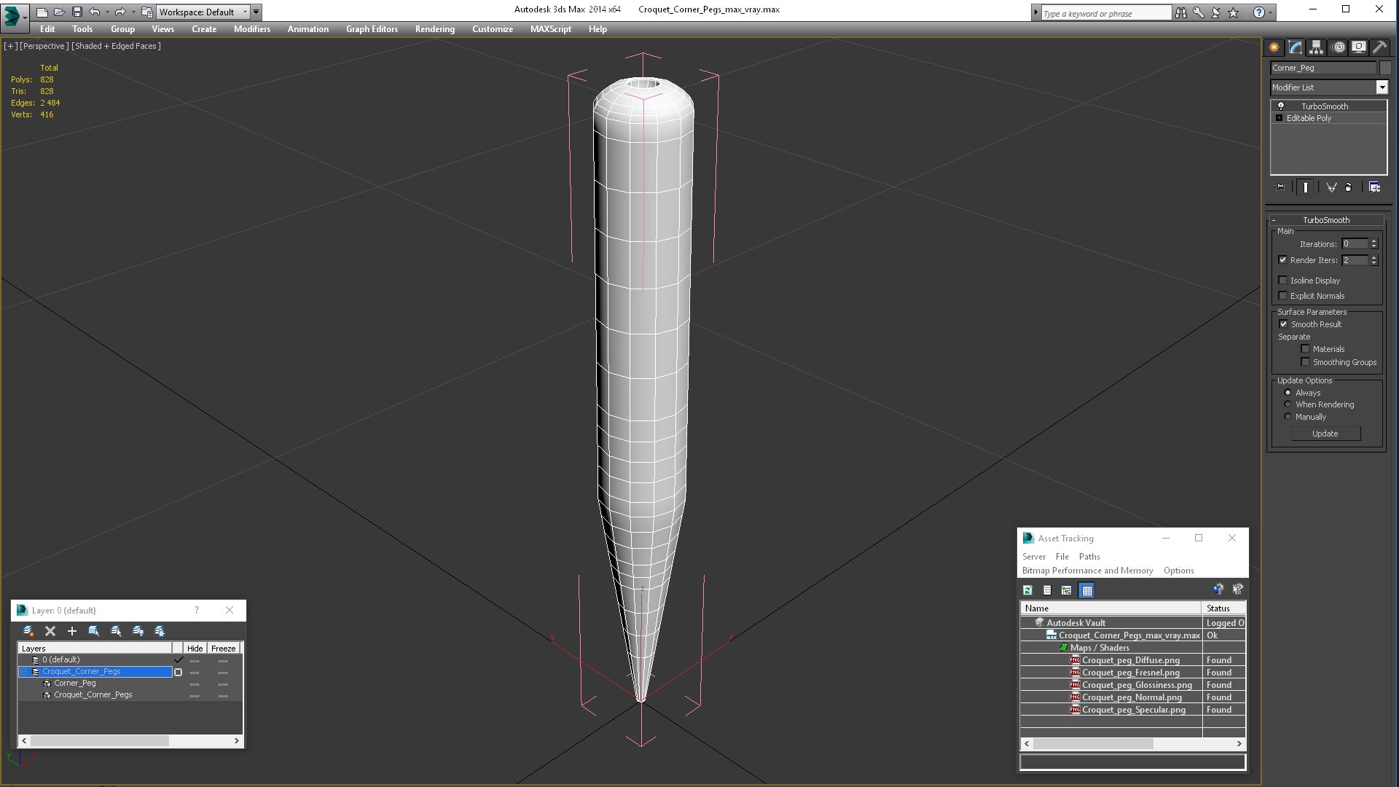The image size is (1399, 787).
Task: Click the Iterations spinner up arrow
Action: (x=1374, y=241)
